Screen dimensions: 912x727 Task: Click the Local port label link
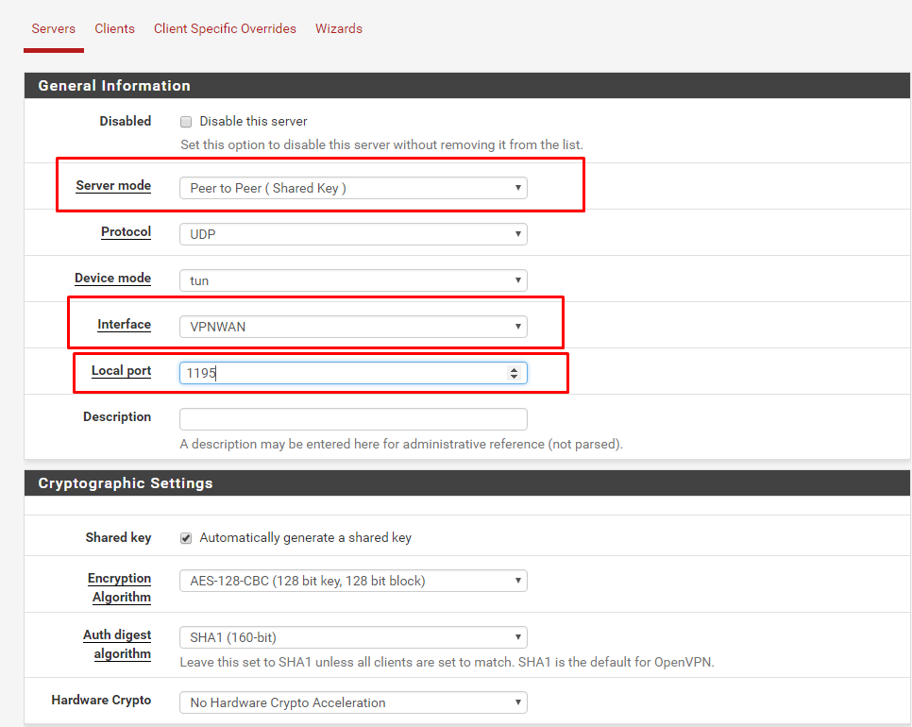tap(121, 370)
